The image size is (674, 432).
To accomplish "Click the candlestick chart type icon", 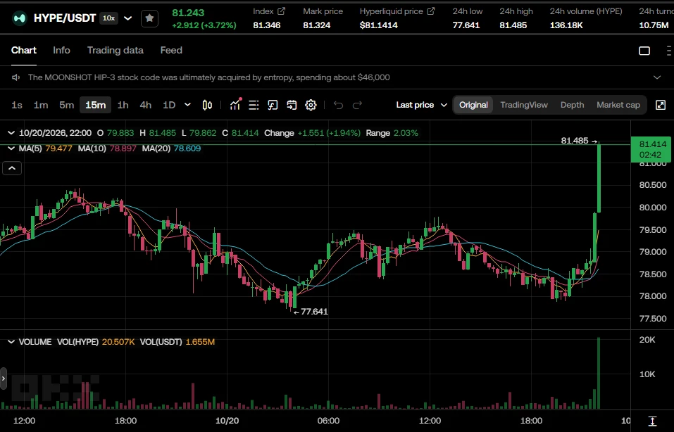I will coord(207,105).
